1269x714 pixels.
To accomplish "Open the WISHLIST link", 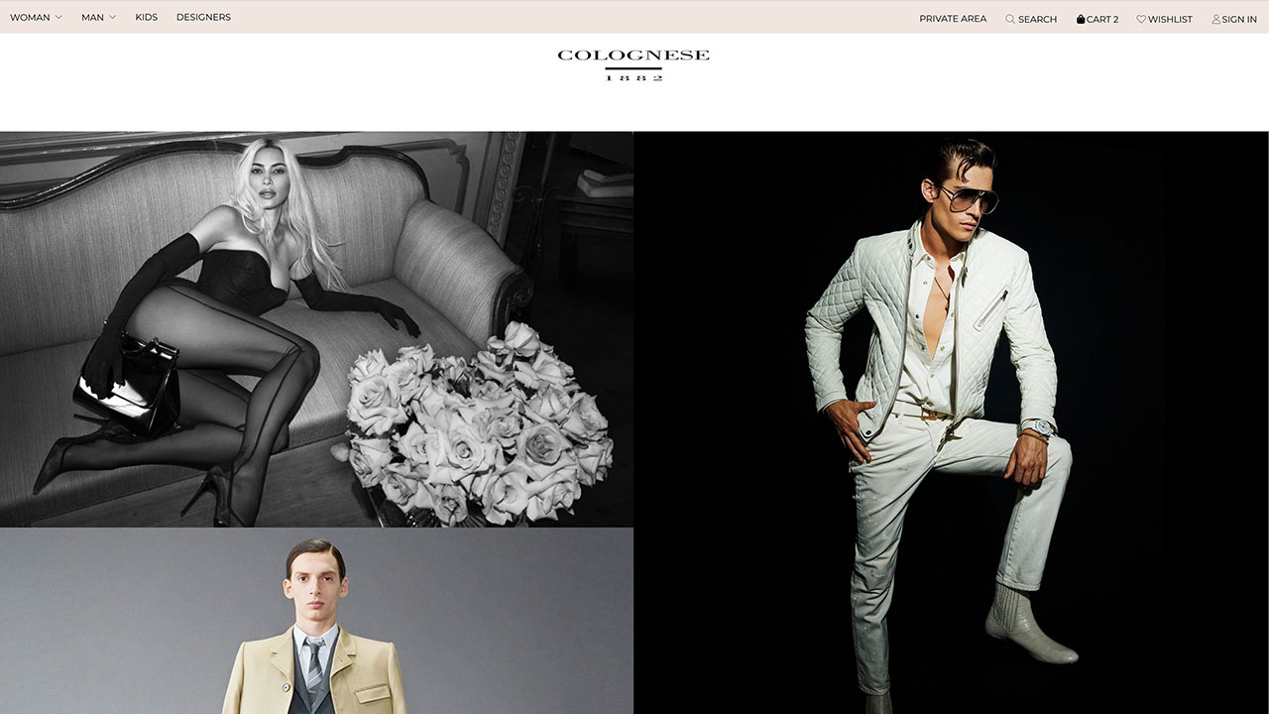I will tap(1170, 19).
